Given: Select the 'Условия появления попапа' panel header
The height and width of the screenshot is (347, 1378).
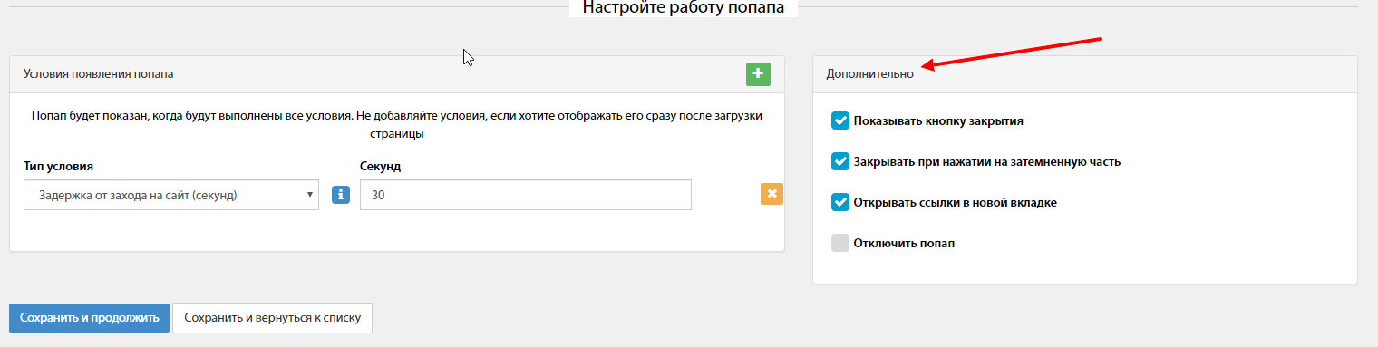Looking at the screenshot, I should point(396,74).
